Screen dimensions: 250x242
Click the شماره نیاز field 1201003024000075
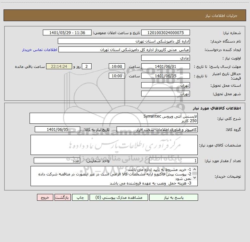166,32
